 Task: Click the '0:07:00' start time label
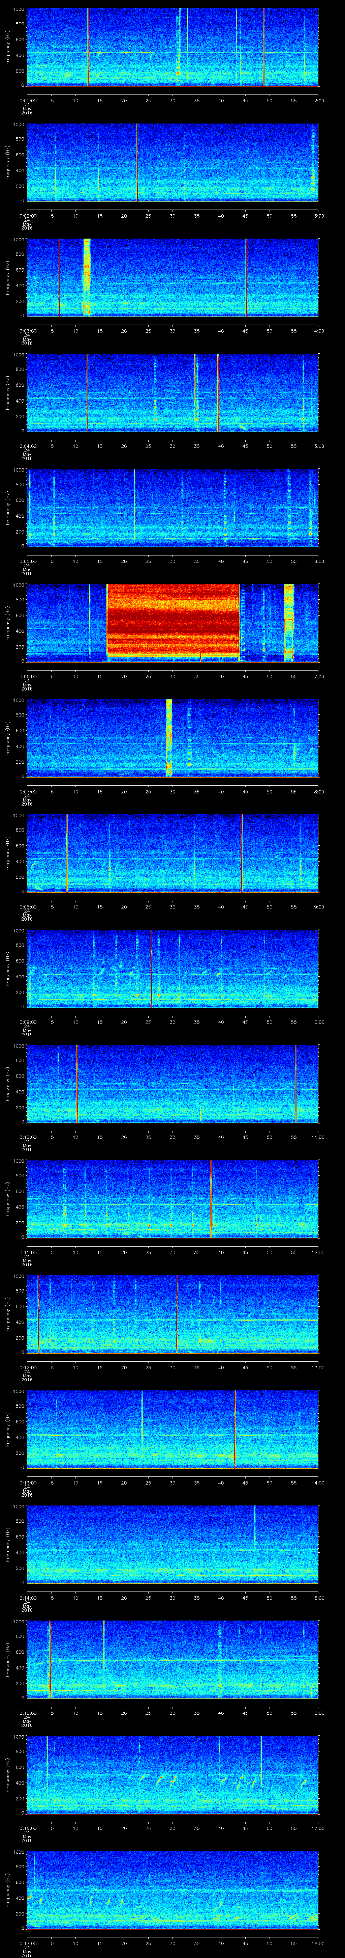[27, 791]
